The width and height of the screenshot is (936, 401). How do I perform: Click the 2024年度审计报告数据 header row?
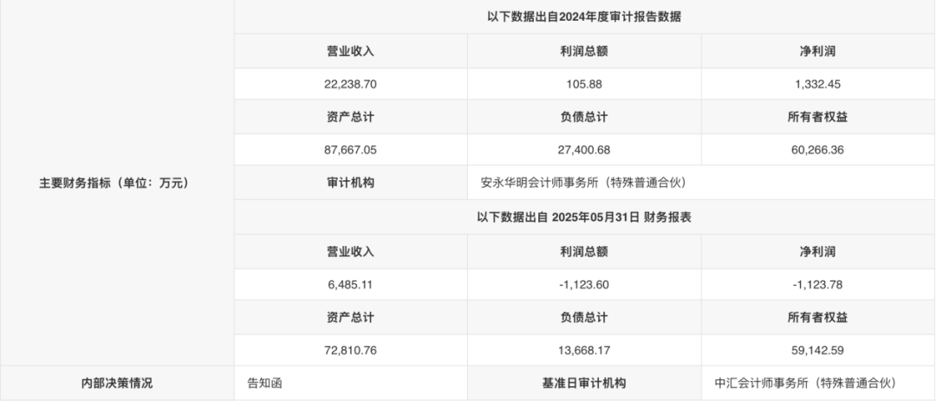[584, 16]
